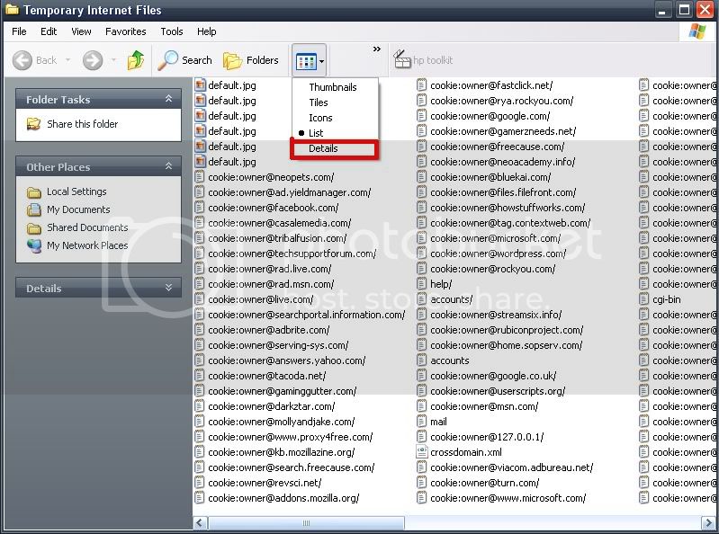This screenshot has height=534, width=719.
Task: Open Search with the magnifying glass
Action: 169,60
